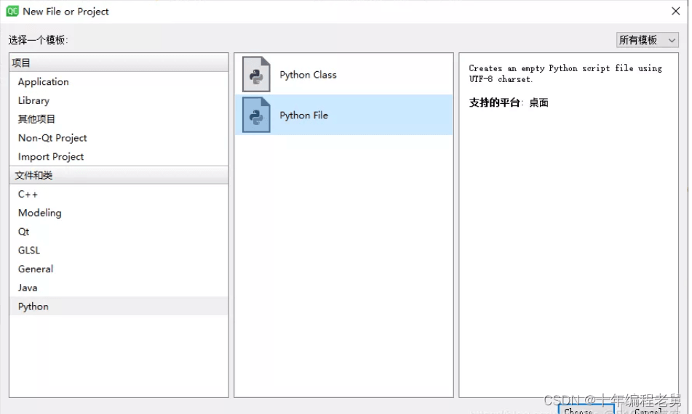Select Library project category
This screenshot has height=414, width=692.
point(119,100)
